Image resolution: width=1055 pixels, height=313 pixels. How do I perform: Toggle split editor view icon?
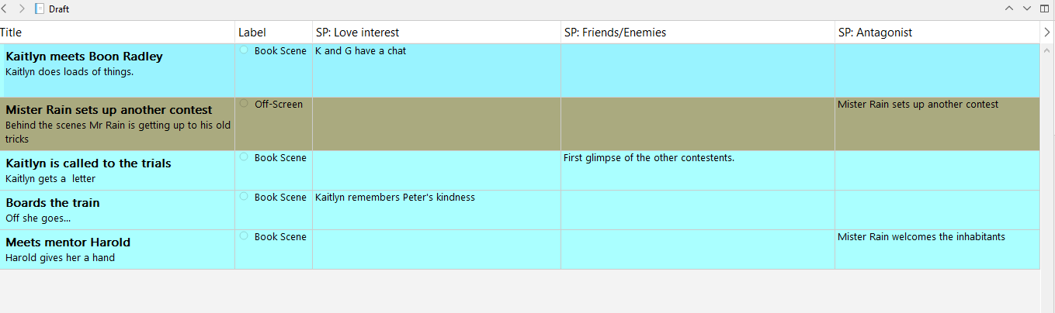point(1045,9)
